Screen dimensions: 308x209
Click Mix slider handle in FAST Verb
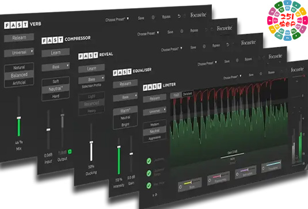19,117
